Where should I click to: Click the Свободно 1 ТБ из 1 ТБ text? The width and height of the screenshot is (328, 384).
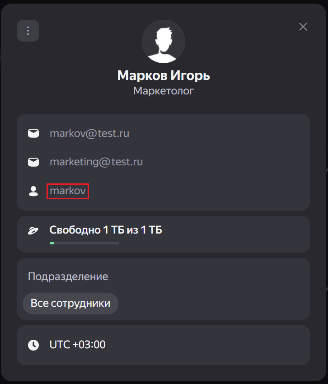point(106,230)
